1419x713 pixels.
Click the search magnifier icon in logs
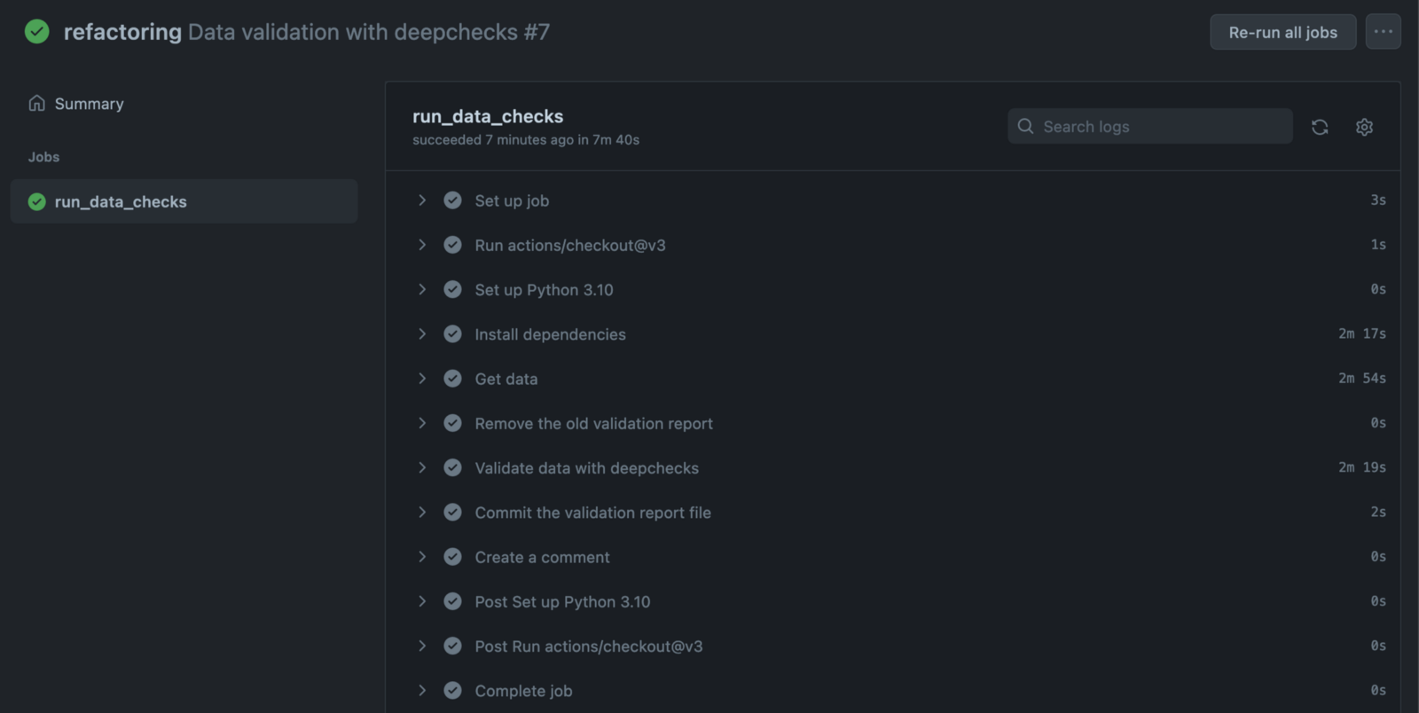coord(1025,126)
